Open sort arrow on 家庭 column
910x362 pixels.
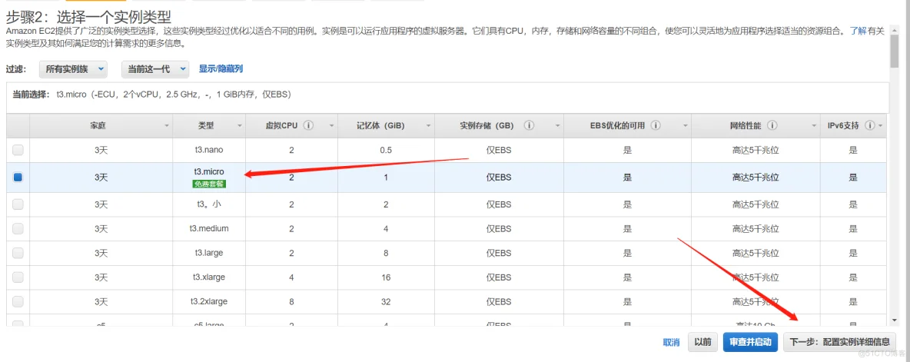(x=167, y=126)
